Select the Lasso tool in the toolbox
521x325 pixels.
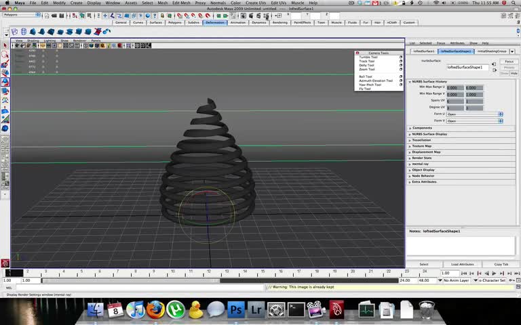5,55
